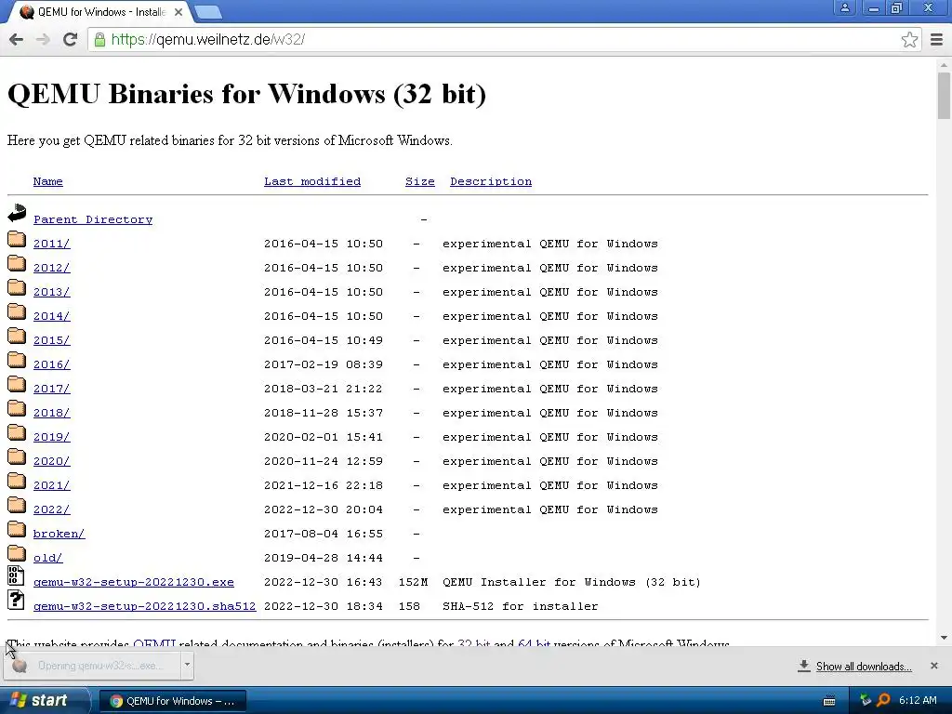Open the qemu-w32-setup-20221230.sha512 link
Image resolution: width=952 pixels, height=714 pixels.
point(144,606)
